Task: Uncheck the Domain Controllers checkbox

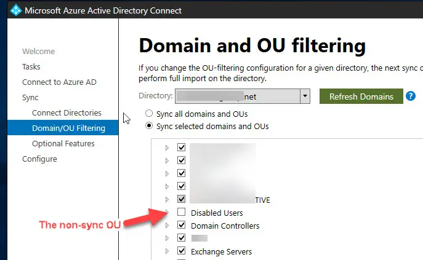Action: click(x=181, y=225)
